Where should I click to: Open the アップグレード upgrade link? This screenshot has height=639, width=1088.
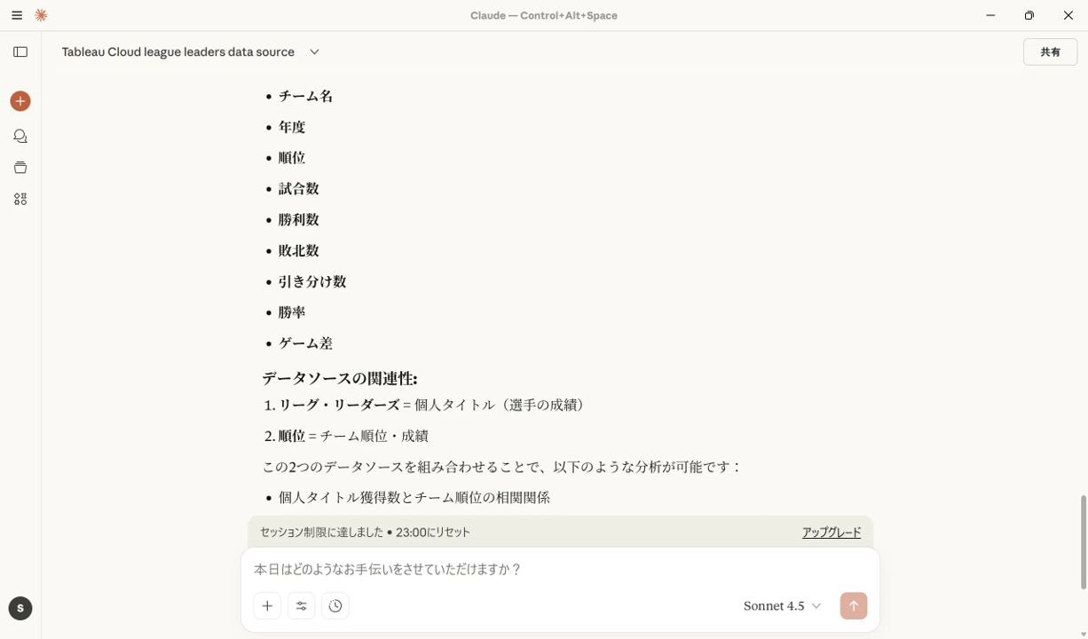[x=831, y=532]
